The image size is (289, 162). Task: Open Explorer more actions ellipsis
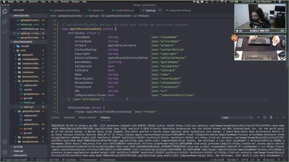tap(42, 10)
